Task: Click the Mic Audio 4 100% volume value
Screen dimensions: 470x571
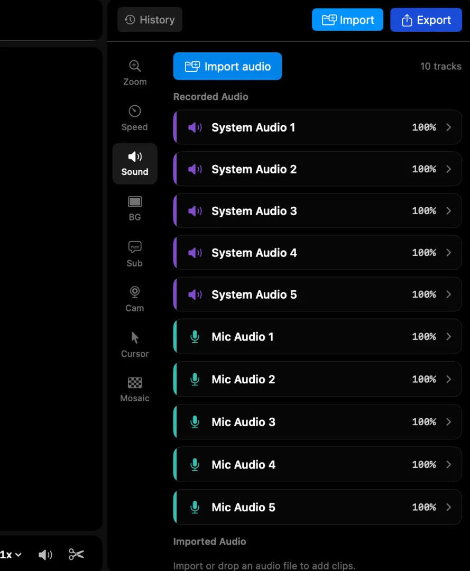Action: (424, 465)
